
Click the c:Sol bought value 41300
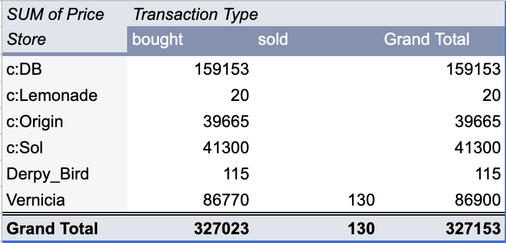pos(226,148)
